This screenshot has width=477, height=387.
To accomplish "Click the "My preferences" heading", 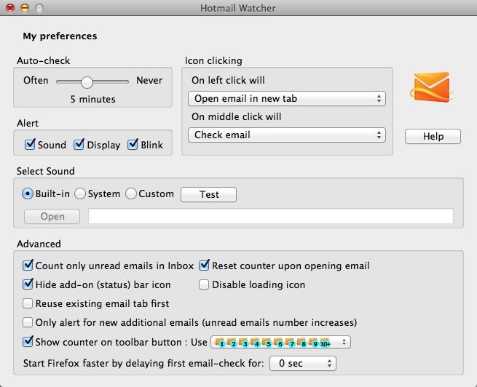I will [60, 36].
